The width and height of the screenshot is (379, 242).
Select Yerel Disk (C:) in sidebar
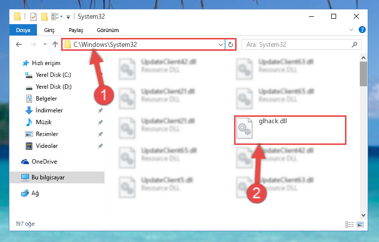(53, 75)
